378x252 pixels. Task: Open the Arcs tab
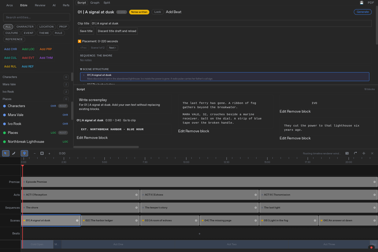pyautogui.click(x=9, y=5)
